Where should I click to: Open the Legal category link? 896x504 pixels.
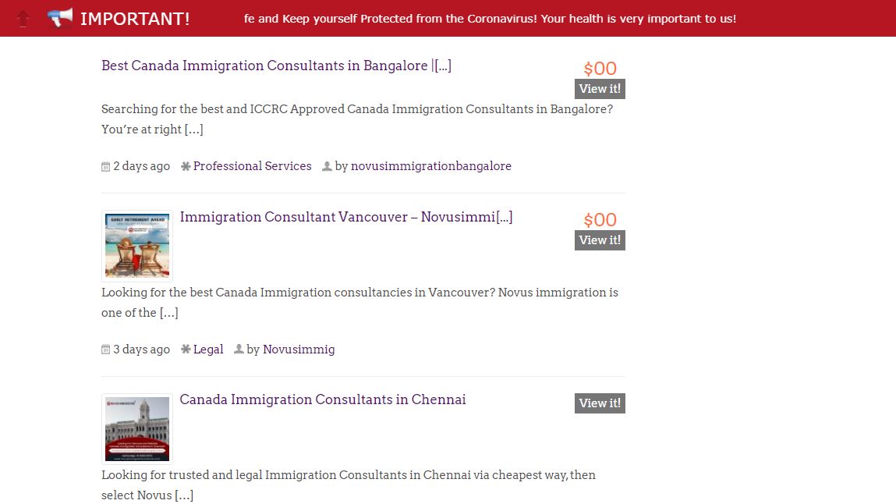[208, 350]
